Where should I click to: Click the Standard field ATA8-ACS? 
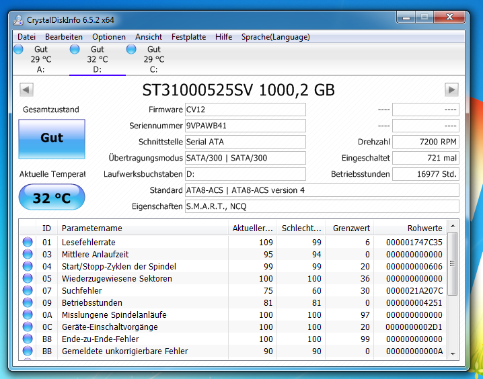click(322, 190)
